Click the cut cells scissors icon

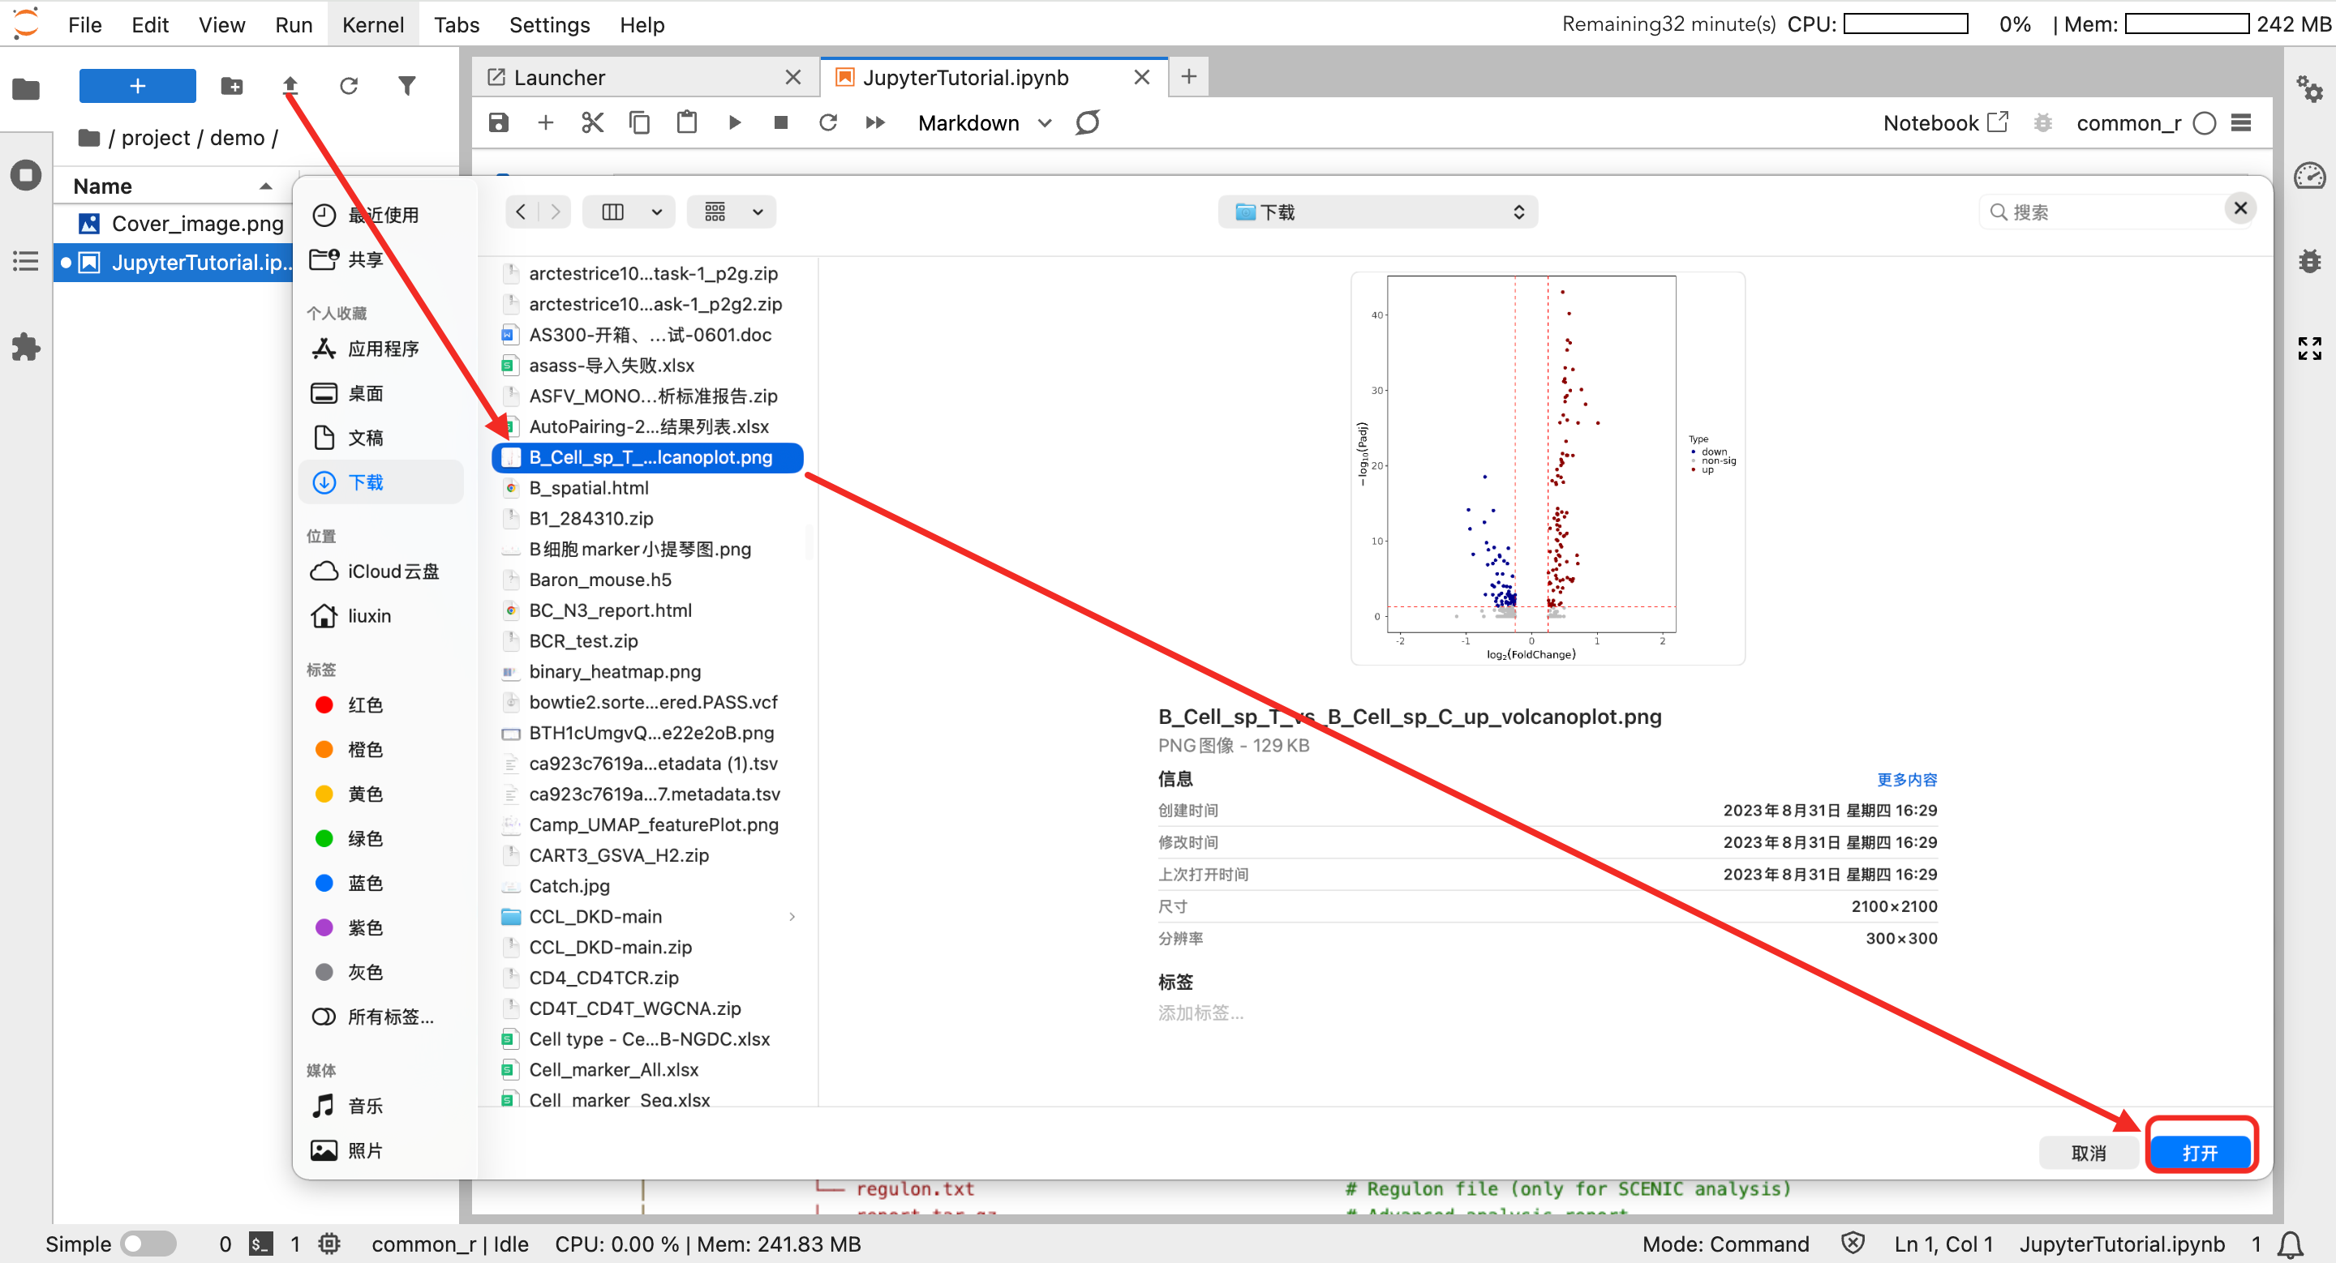[592, 122]
